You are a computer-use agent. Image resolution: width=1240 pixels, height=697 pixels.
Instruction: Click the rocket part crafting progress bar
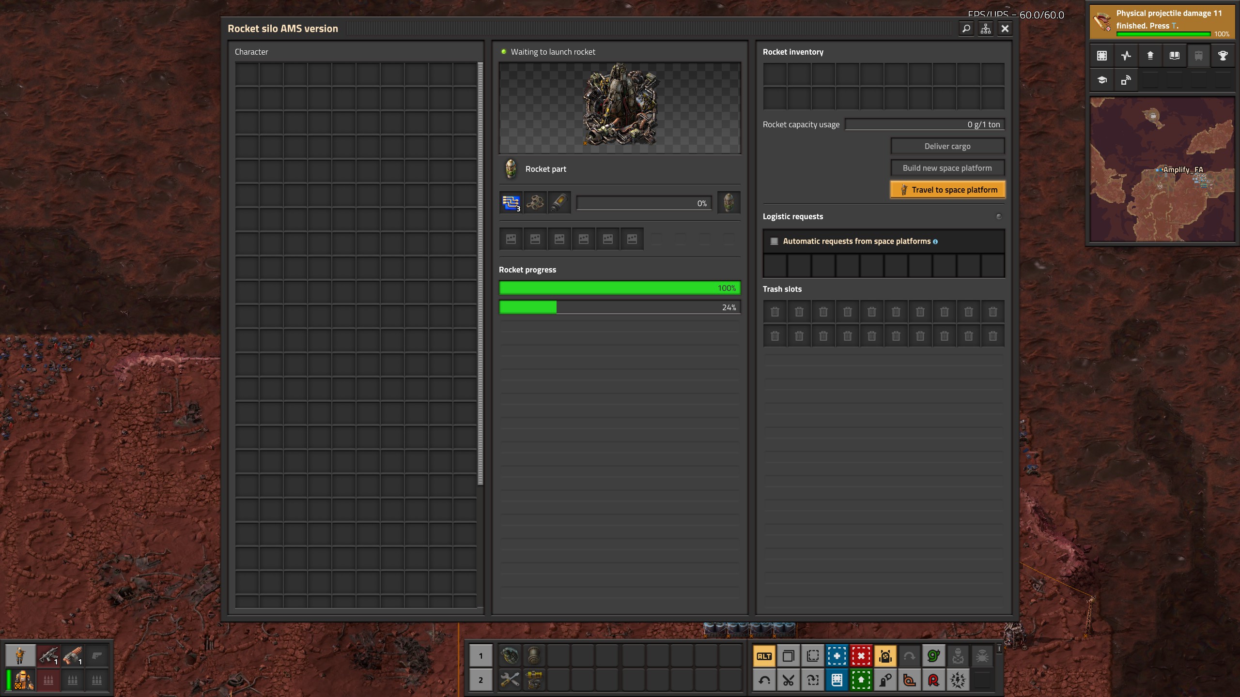coord(644,203)
